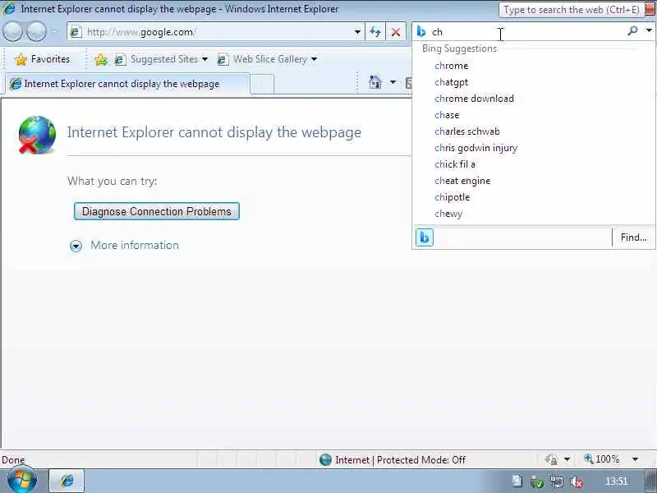Screen dimensions: 657x493
Task: Click the browser Forward arrow button
Action: 36,32
